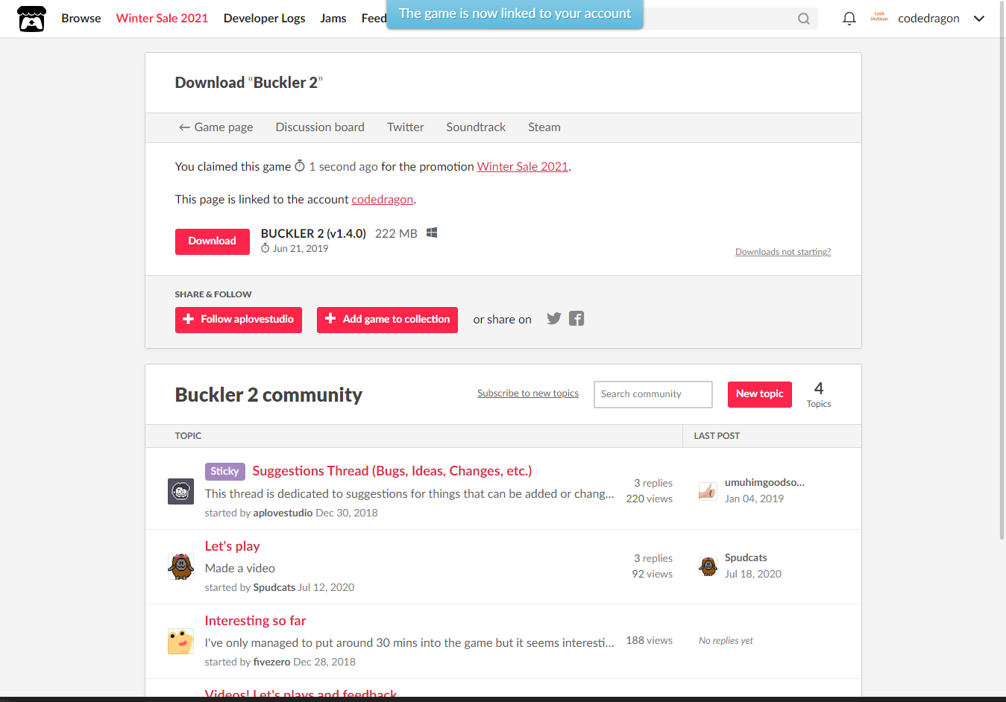Click the 'BUCKLER 2 (v1.4.0)' file name

point(313,233)
